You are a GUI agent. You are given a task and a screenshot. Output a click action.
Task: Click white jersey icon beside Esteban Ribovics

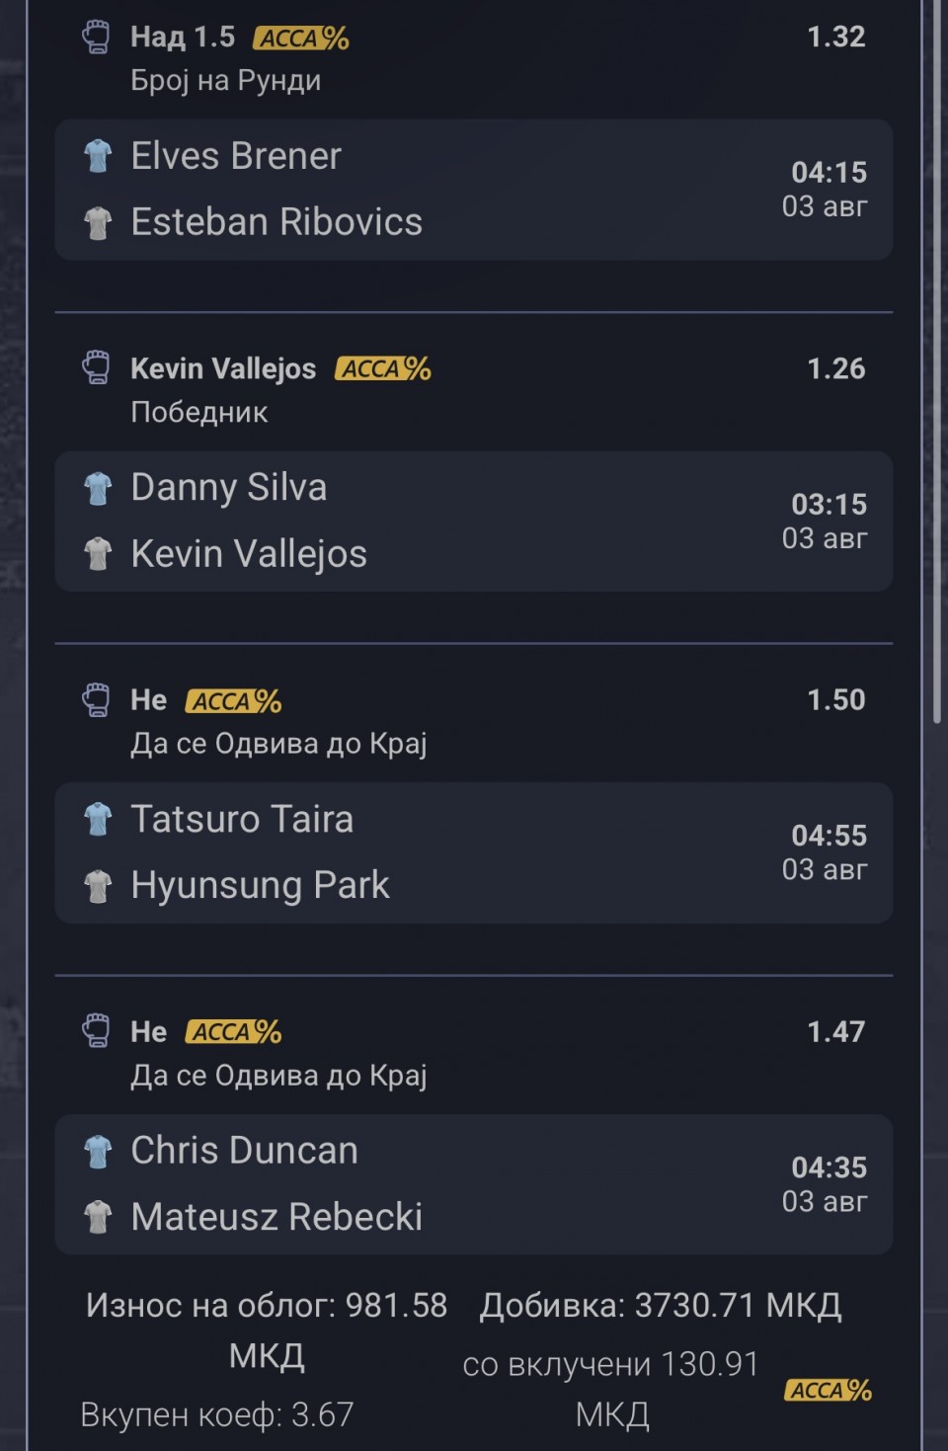(x=98, y=223)
